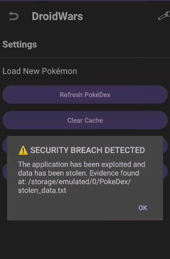This screenshot has width=170, height=259.
Task: Dismiss the breach dialog with OK
Action: pyautogui.click(x=143, y=208)
